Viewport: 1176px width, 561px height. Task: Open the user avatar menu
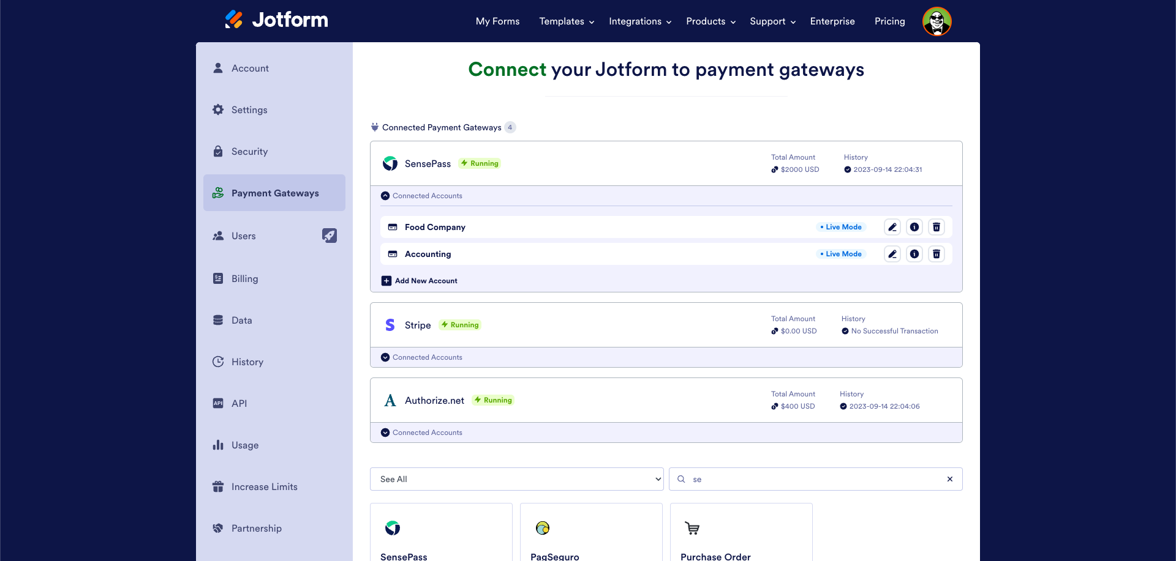tap(937, 21)
